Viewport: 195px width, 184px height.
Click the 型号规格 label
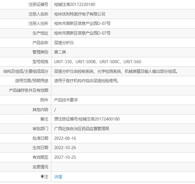[40, 62]
